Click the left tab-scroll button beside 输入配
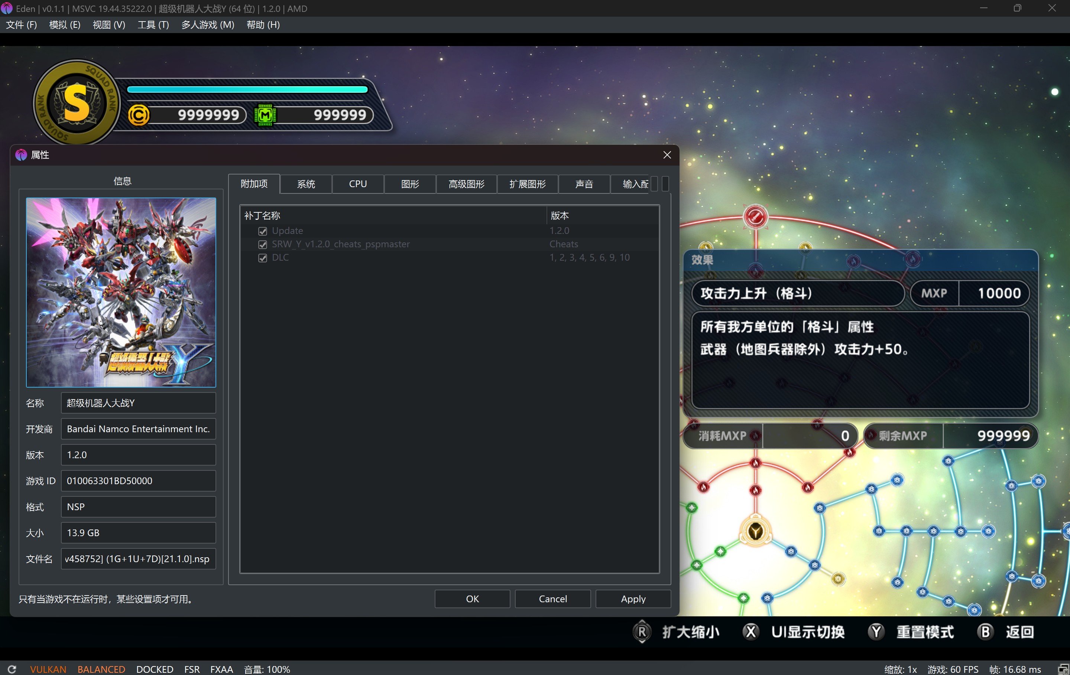1070x675 pixels. (x=654, y=184)
